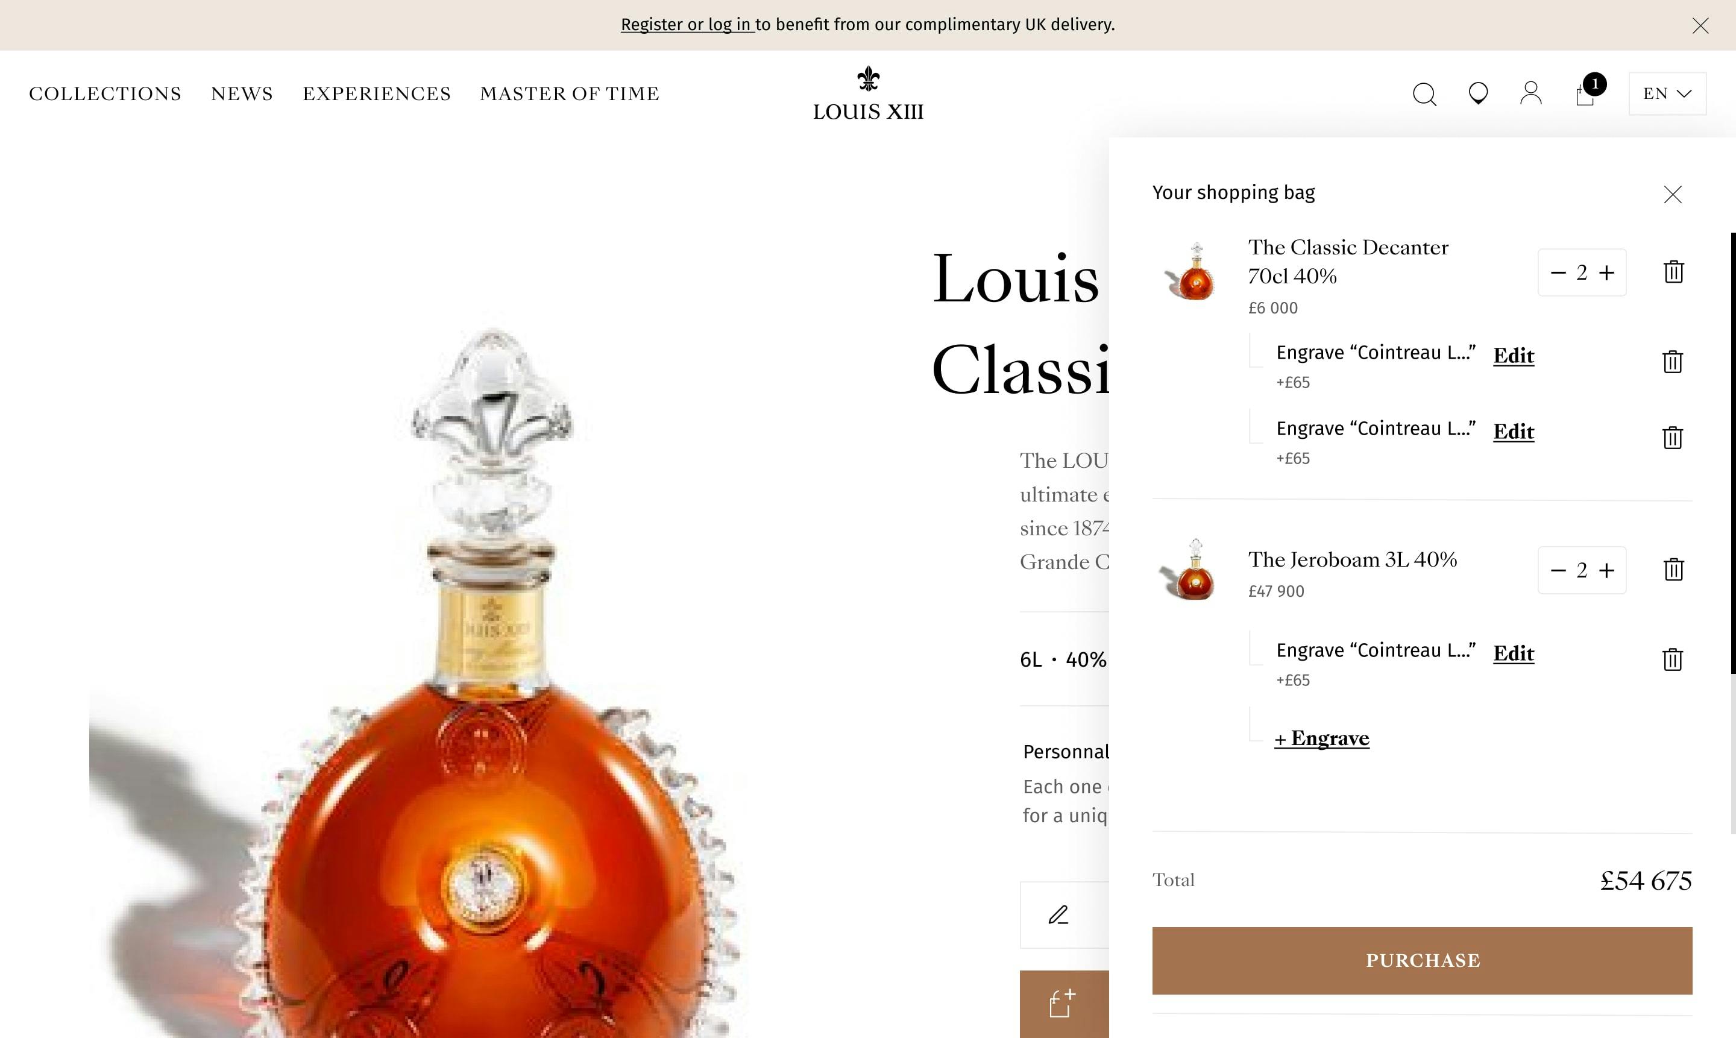Increase Classic Decanter quantity
1736x1038 pixels.
(1607, 273)
